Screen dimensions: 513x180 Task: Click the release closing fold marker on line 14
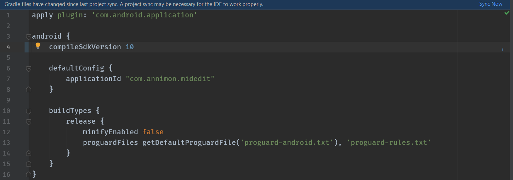[x=29, y=153]
